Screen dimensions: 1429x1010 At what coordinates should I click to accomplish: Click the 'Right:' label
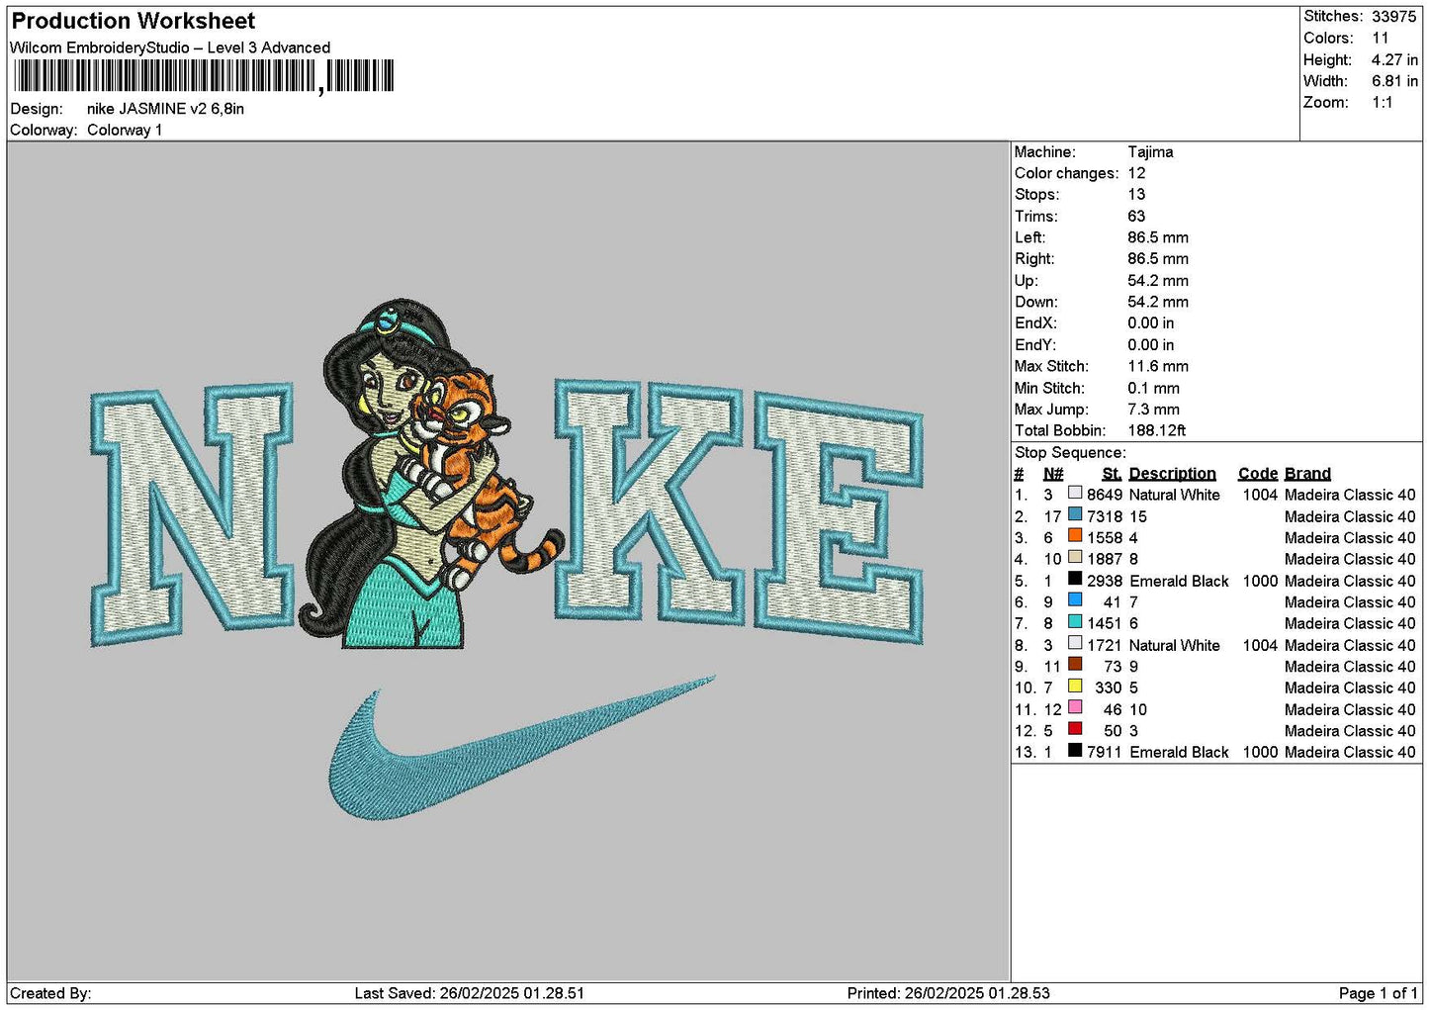(x=1034, y=259)
